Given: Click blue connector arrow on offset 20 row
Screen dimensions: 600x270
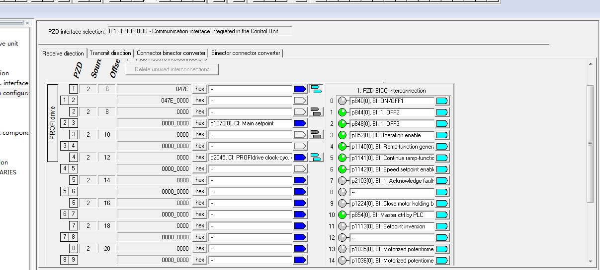Looking at the screenshot, I should (x=300, y=248).
